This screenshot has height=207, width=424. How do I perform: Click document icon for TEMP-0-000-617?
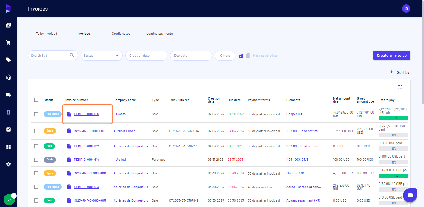[69, 146]
